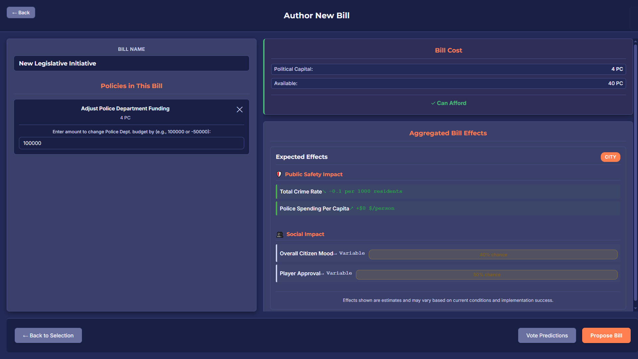Click the arrow icon next to Overall Citizen Mood
This screenshot has height=359, width=638.
(335, 253)
